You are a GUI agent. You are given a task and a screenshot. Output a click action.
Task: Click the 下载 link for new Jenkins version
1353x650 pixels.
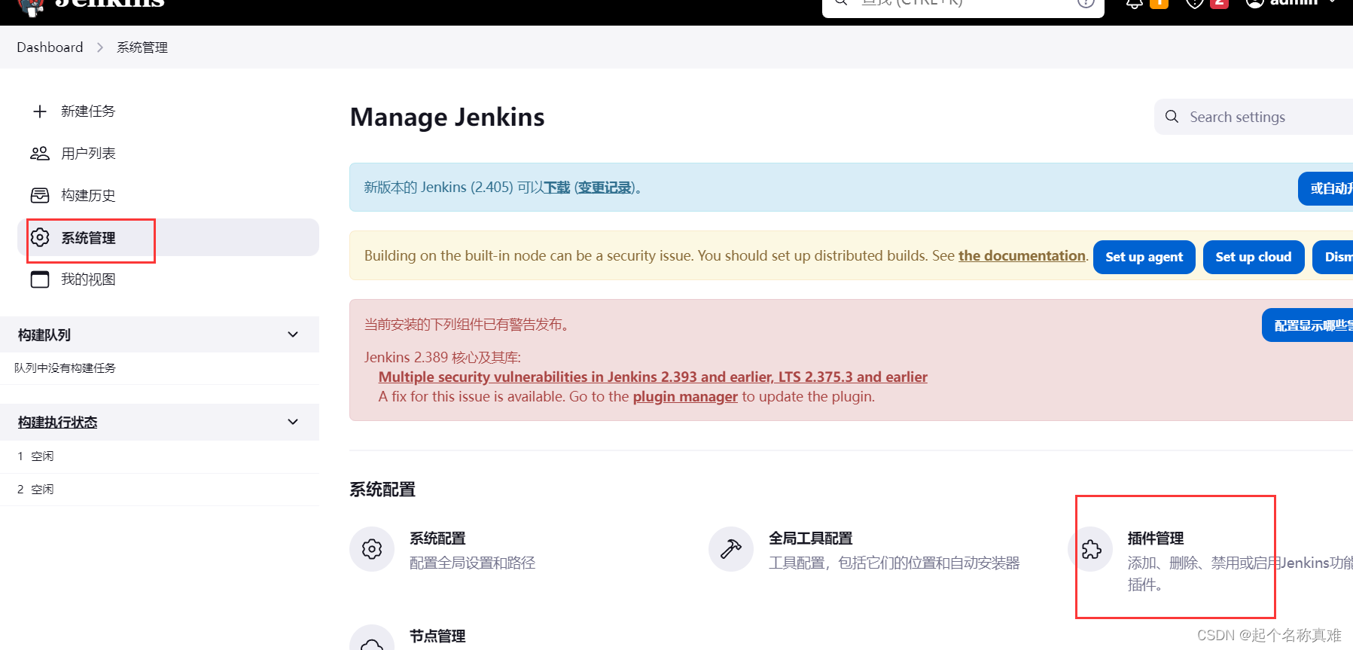coord(557,188)
